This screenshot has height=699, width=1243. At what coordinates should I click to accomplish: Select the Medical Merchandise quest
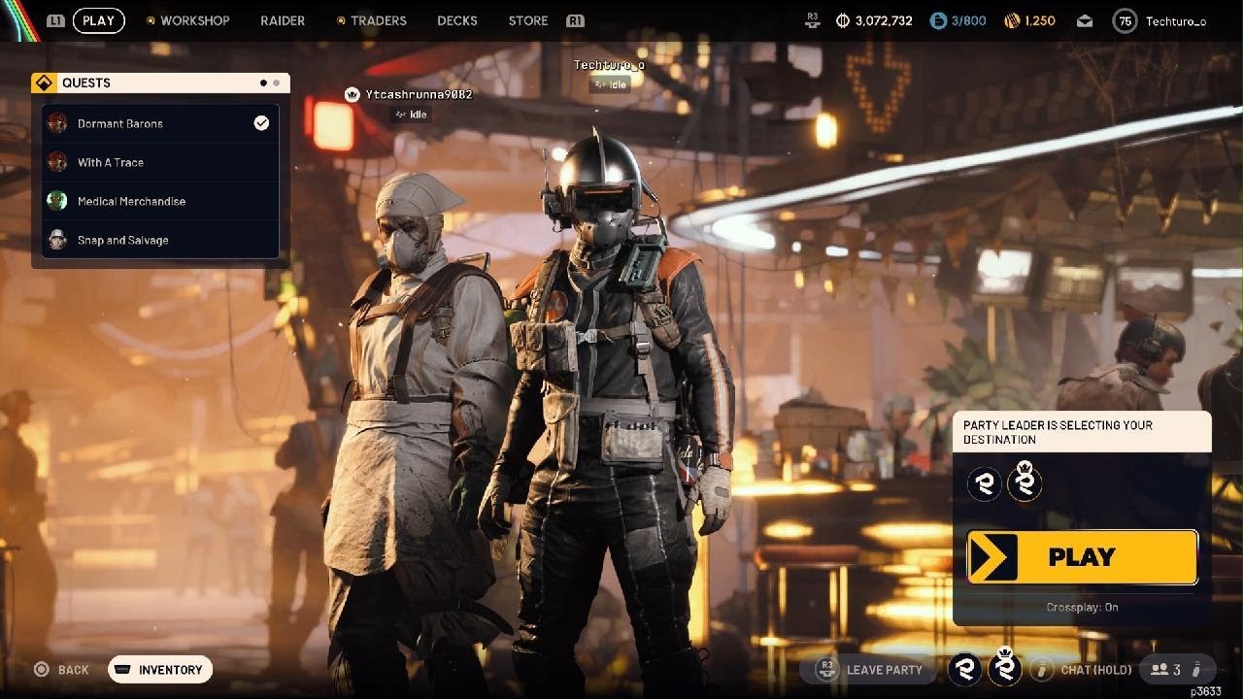[160, 201]
